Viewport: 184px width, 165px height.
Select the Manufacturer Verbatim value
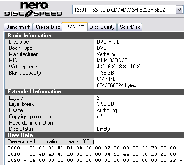(106, 54)
